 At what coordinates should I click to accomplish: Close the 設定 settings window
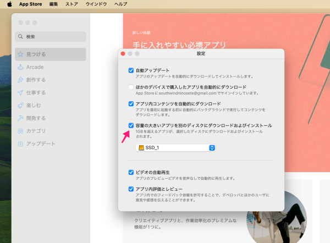[123, 54]
